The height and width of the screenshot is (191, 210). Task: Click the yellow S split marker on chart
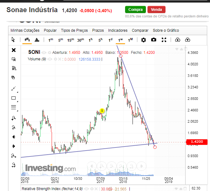102,111
